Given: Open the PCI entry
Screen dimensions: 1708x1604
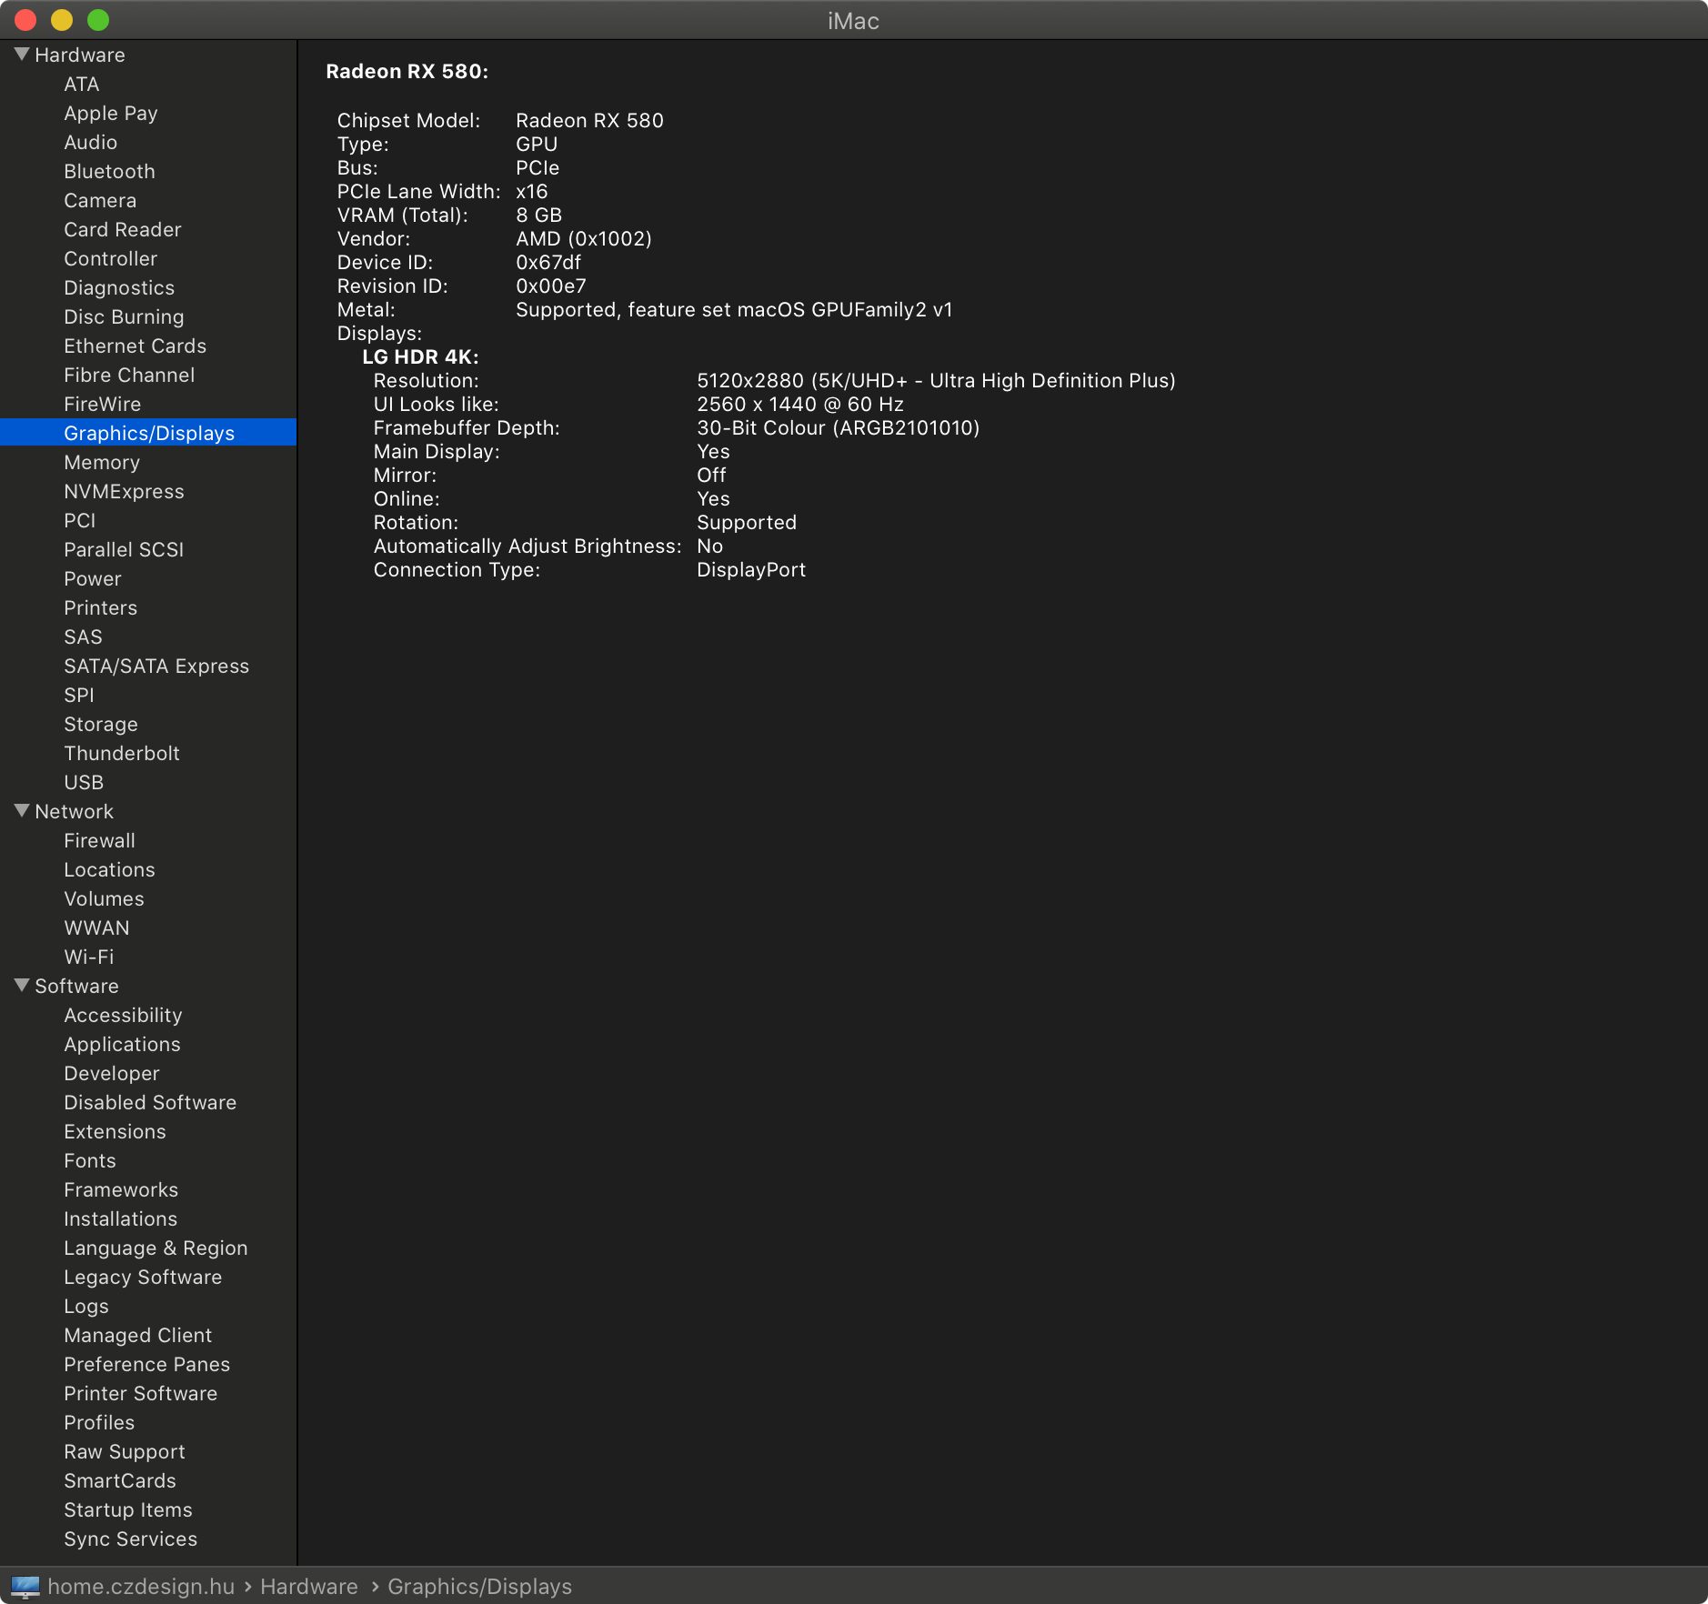Looking at the screenshot, I should (x=80, y=521).
